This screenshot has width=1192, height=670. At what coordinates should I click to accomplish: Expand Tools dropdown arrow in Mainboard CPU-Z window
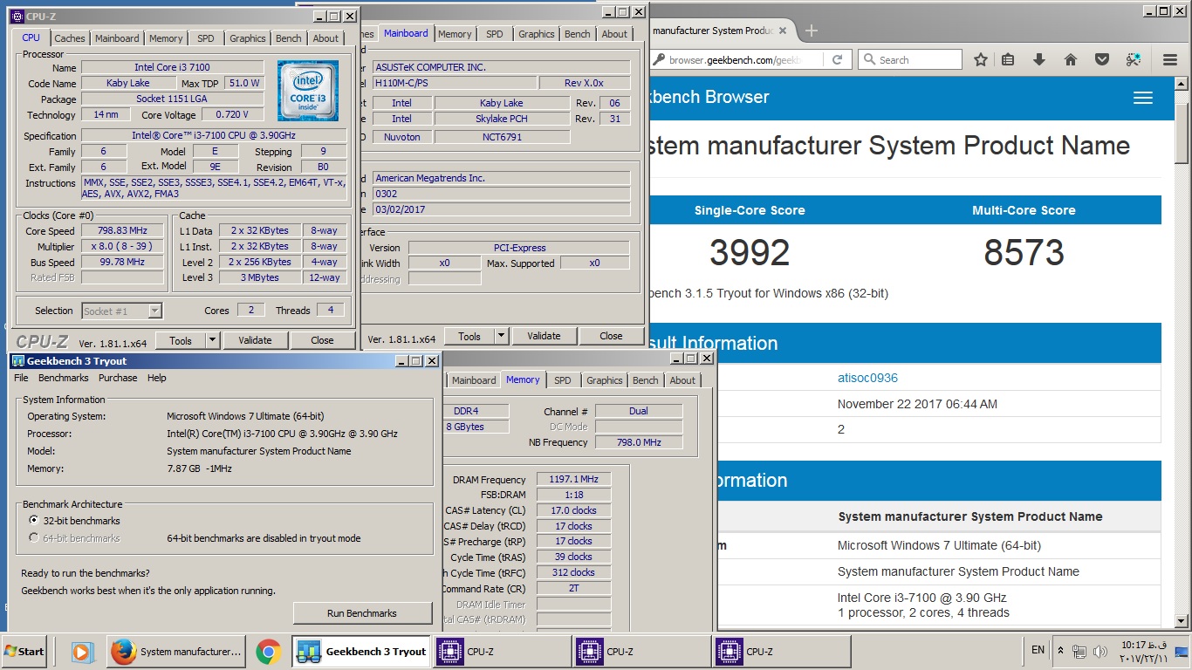click(x=501, y=336)
